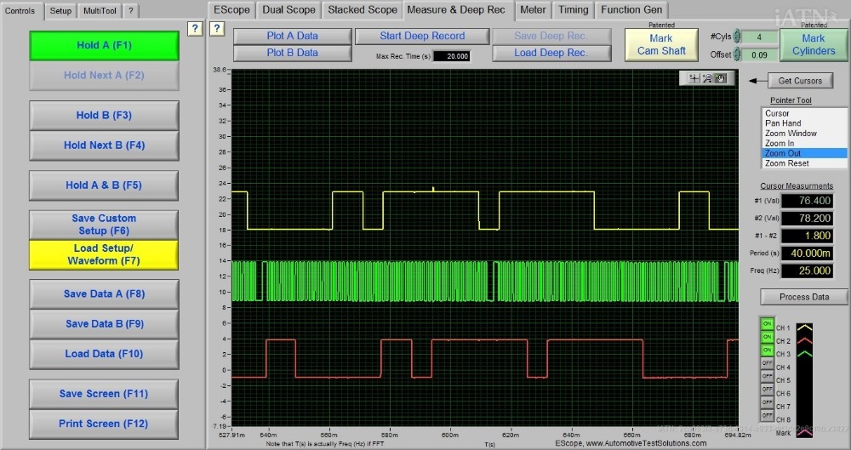
Task: Click Process Data button
Action: 804,297
